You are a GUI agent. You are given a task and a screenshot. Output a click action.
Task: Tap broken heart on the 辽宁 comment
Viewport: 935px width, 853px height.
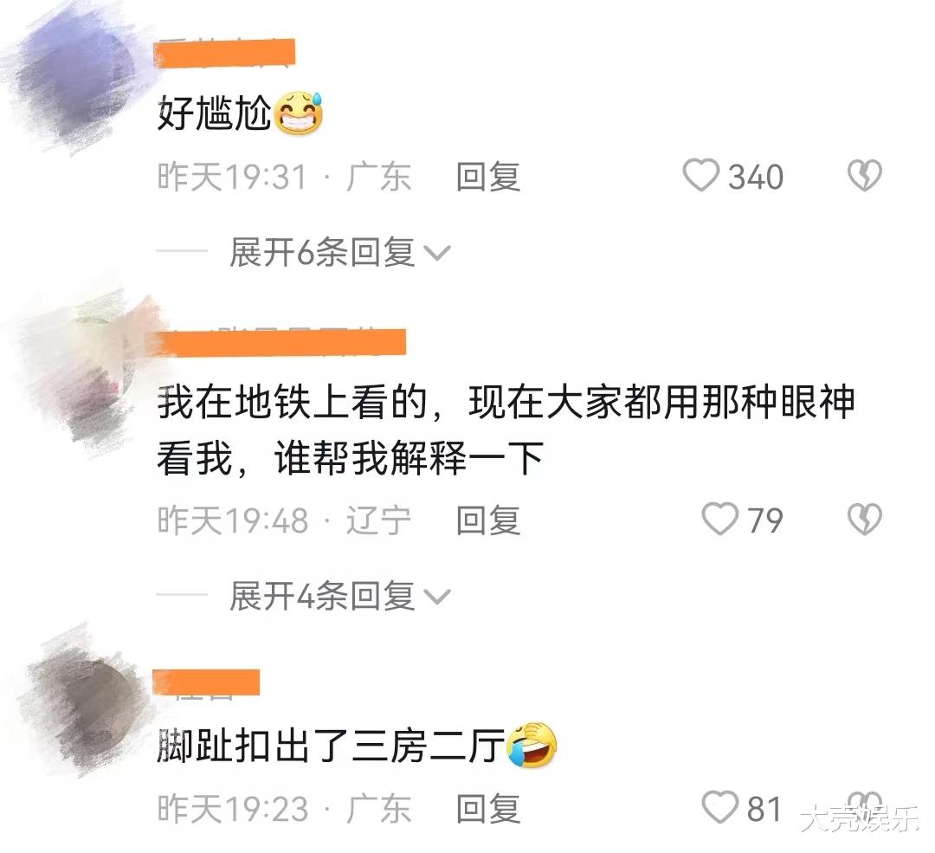[865, 519]
